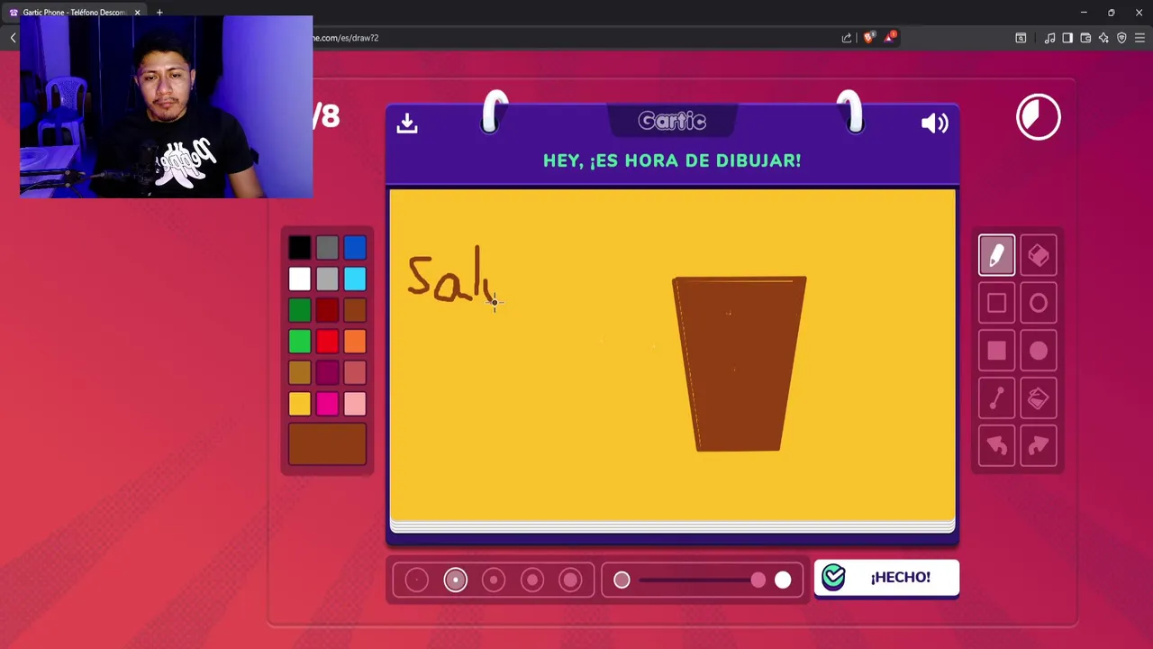Open the browser hamburger menu

coord(1139,38)
